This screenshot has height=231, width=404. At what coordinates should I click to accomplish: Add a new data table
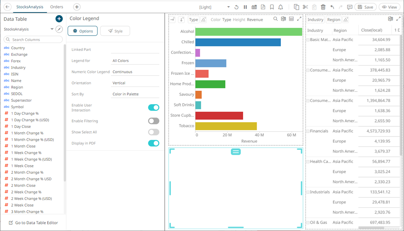(59, 19)
